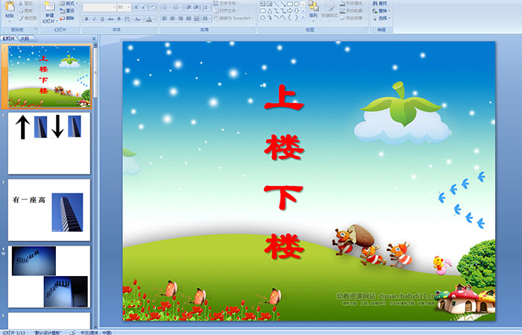522x335 pixels.
Task: Open Text Direction (文字方向) menu
Action: 227,3
